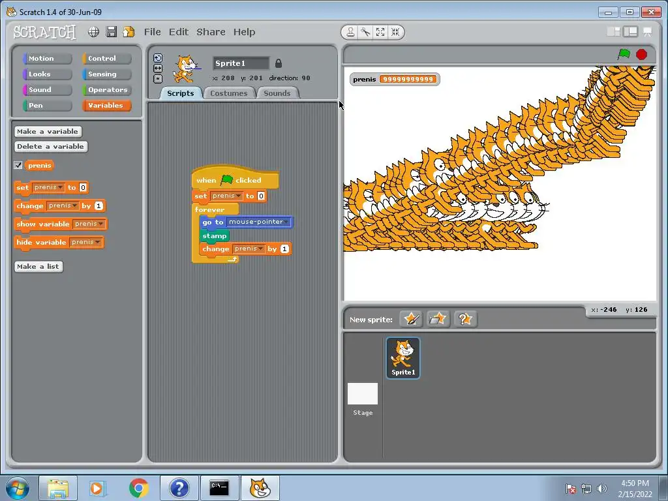Open the Motion blocks category
The image size is (668, 501).
(47, 58)
